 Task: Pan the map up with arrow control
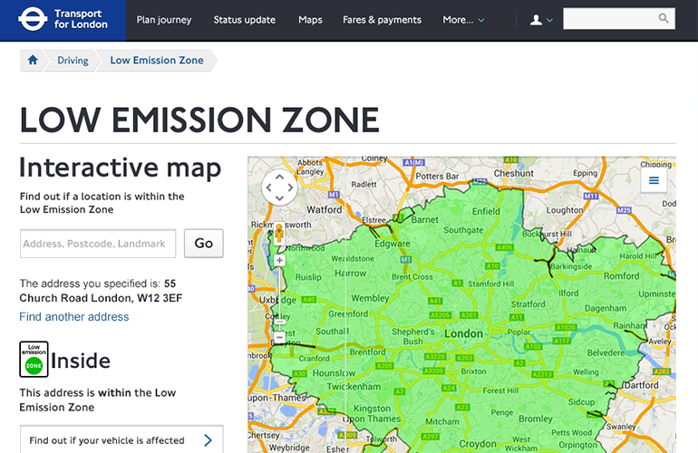(279, 177)
